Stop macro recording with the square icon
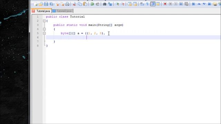 (x=170, y=4)
